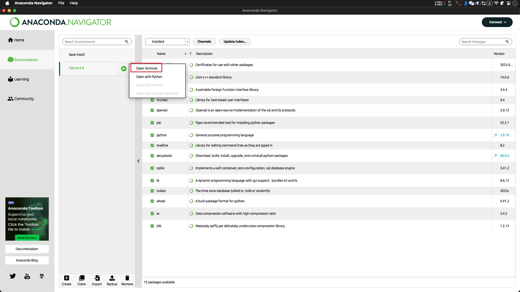Toggle the checkbox for python package

point(152,135)
